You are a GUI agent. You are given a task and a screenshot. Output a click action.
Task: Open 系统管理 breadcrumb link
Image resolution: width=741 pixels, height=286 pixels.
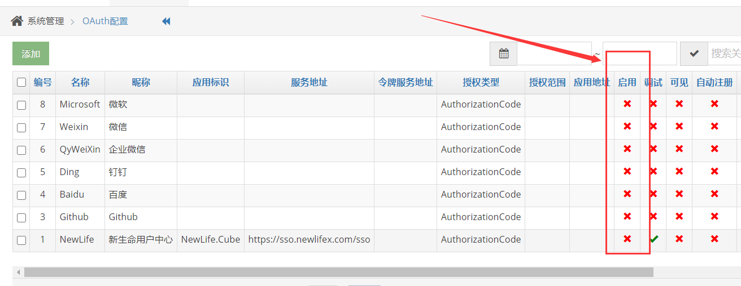46,21
